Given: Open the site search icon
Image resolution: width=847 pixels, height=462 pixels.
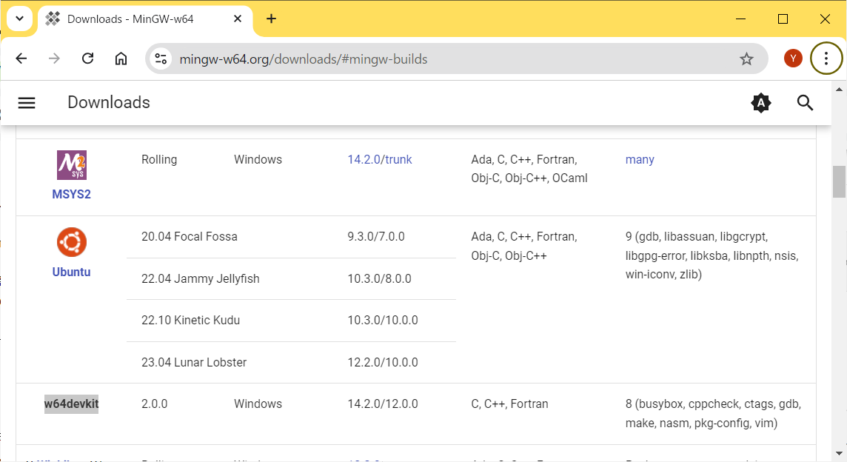Looking at the screenshot, I should click(x=805, y=103).
